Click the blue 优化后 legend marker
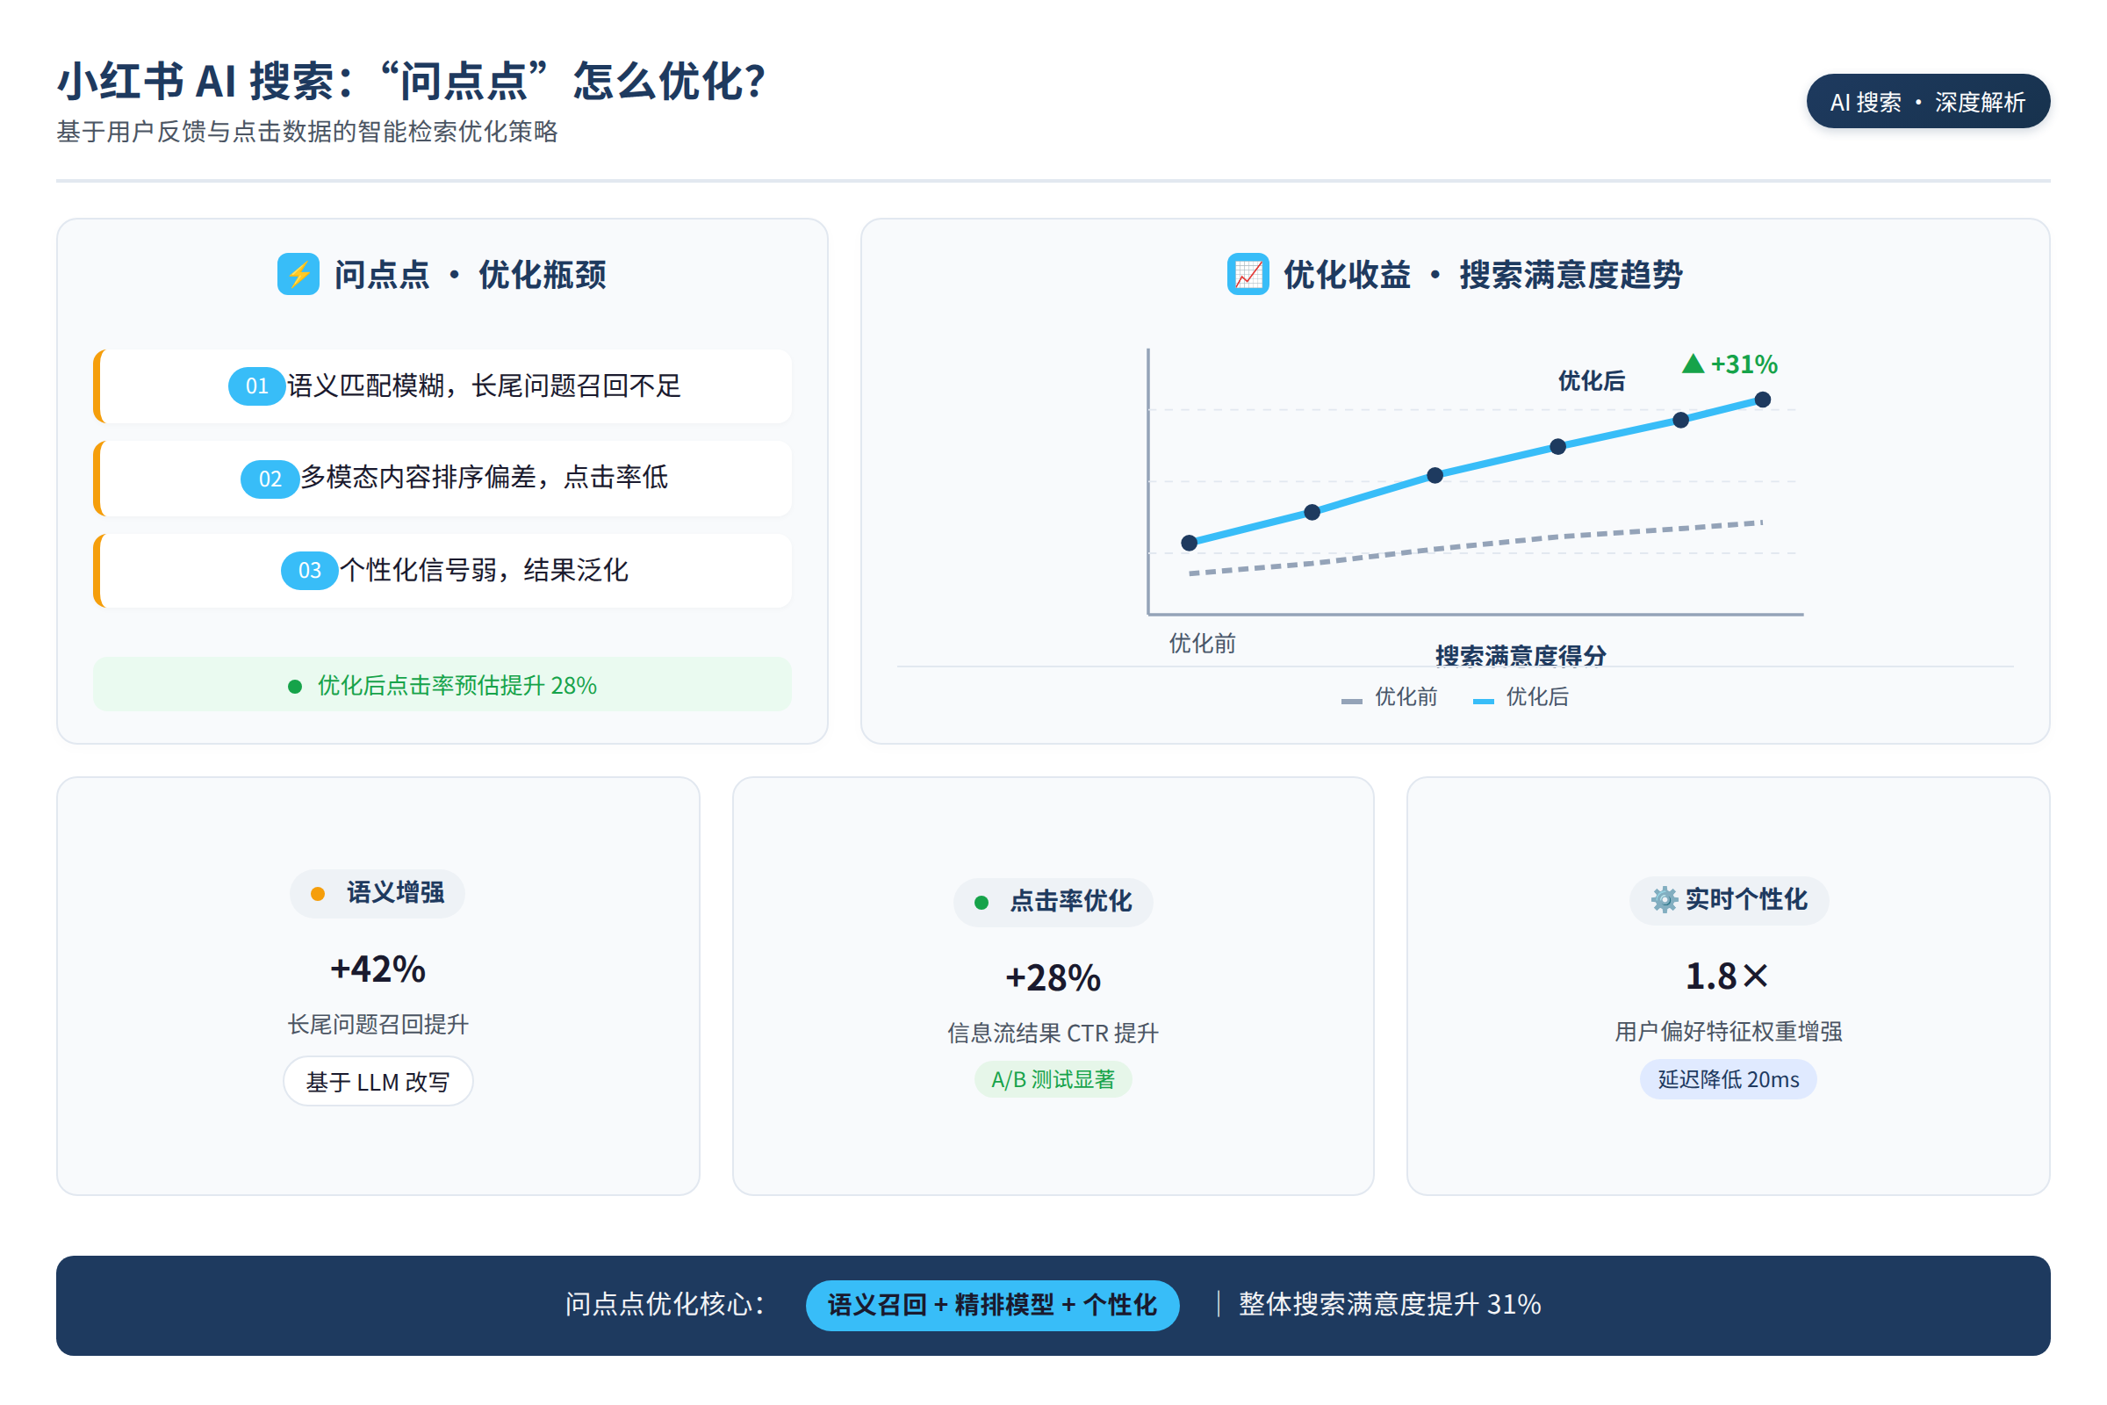This screenshot has width=2107, height=1405. coord(1484,701)
